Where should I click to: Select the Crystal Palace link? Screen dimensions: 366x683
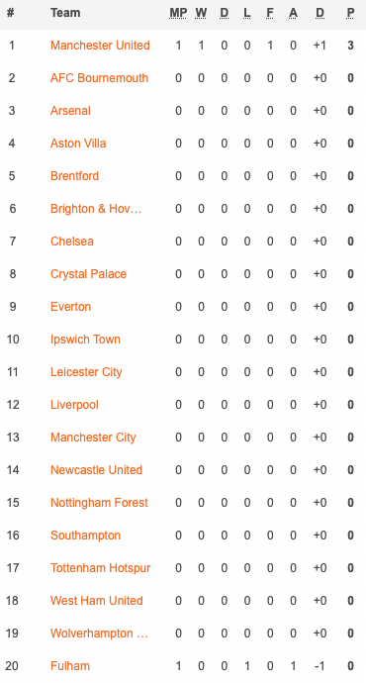(x=88, y=274)
